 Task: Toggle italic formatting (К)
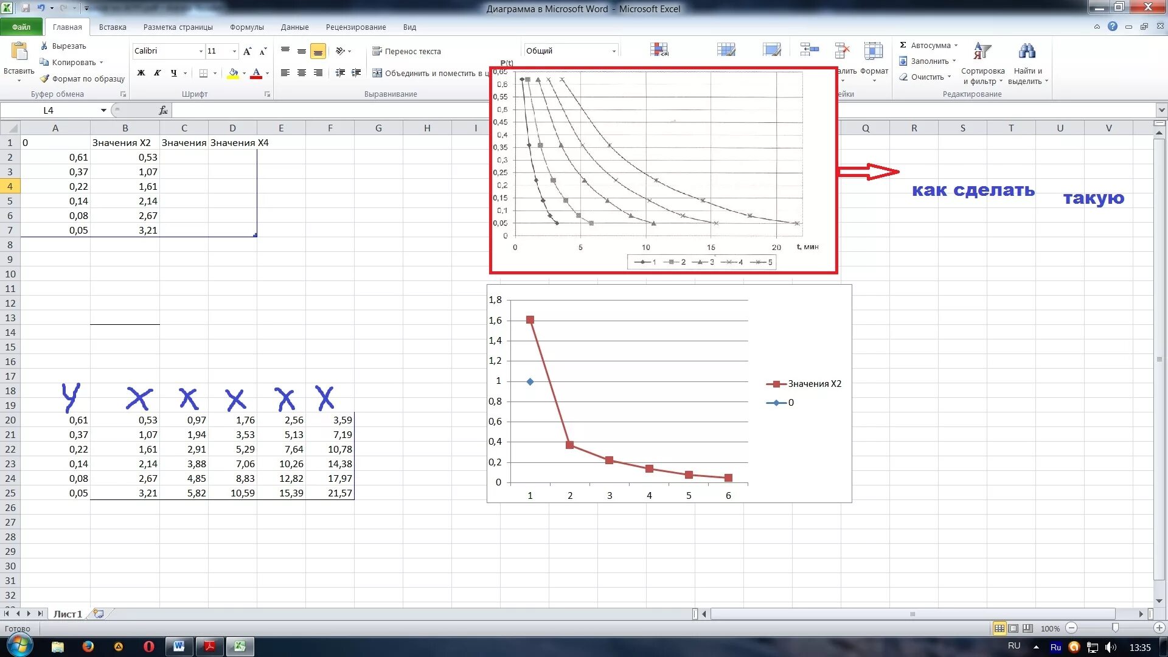[158, 73]
